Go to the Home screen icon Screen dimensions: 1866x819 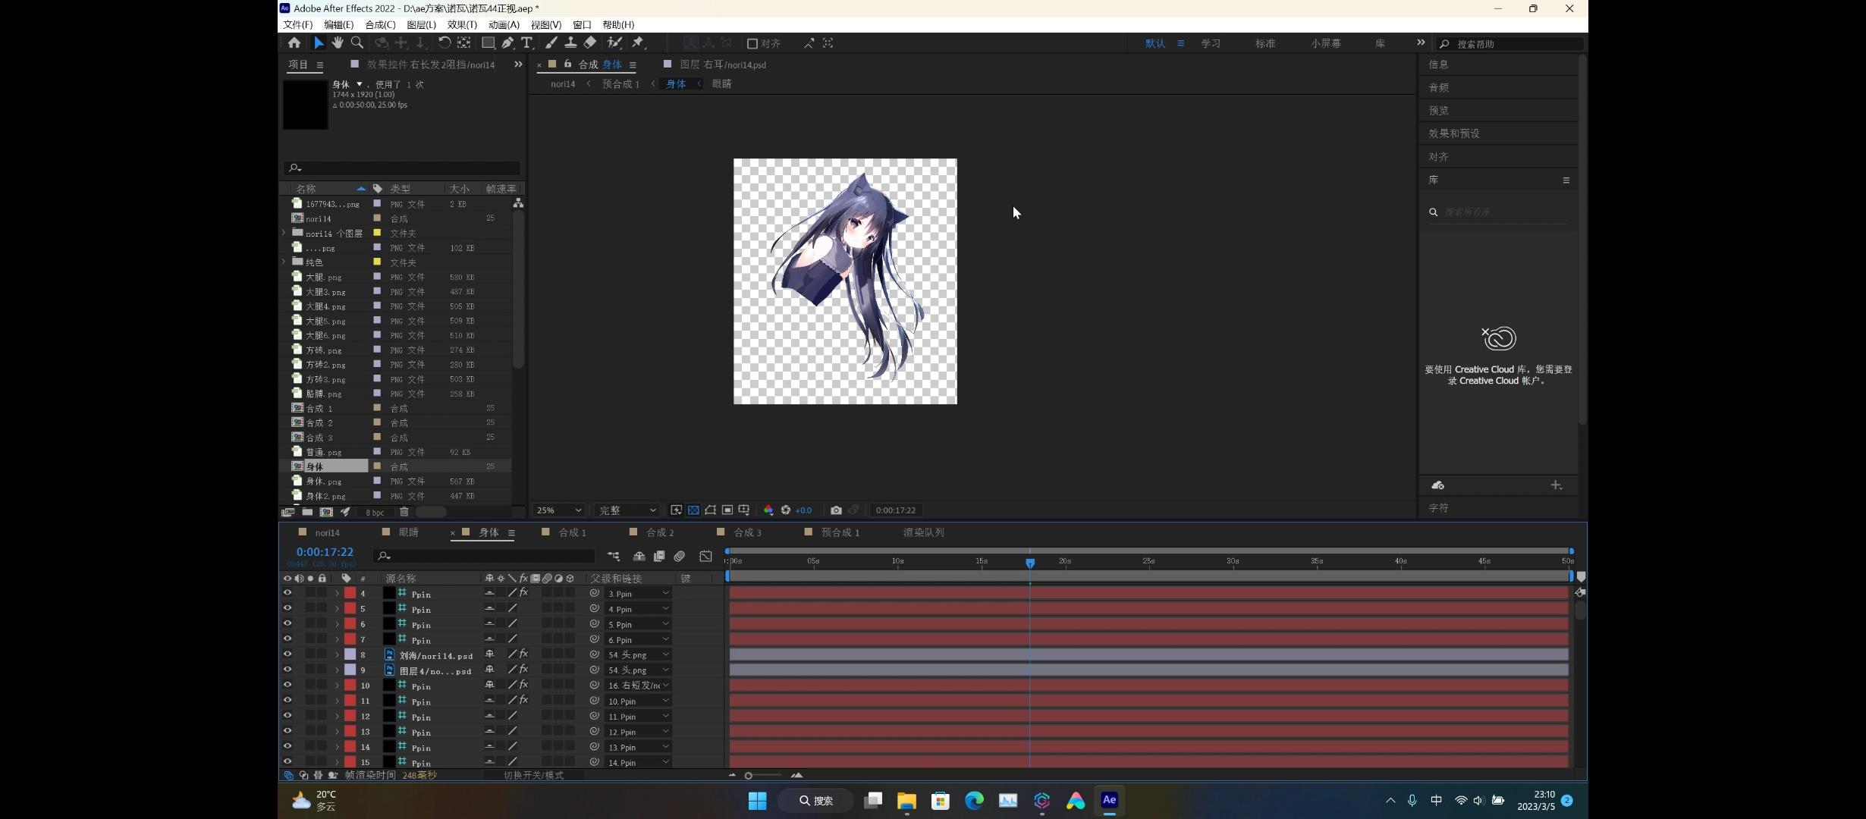294,43
